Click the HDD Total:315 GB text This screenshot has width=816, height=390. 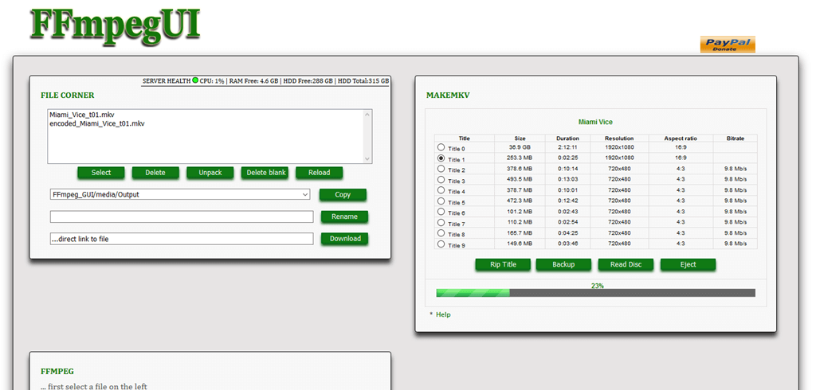tap(363, 81)
